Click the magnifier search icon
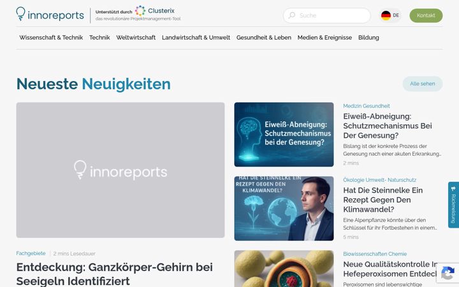This screenshot has width=459, height=287. pyautogui.click(x=291, y=15)
